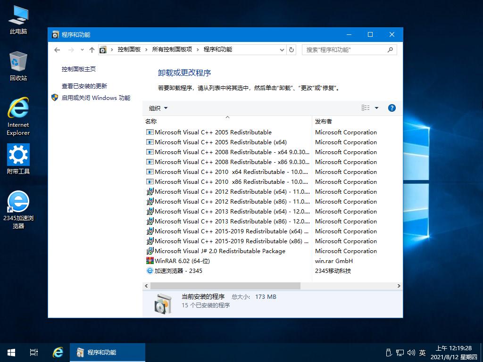Click the 2345移动科技 publisher cell
The height and width of the screenshot is (362, 483).
333,271
